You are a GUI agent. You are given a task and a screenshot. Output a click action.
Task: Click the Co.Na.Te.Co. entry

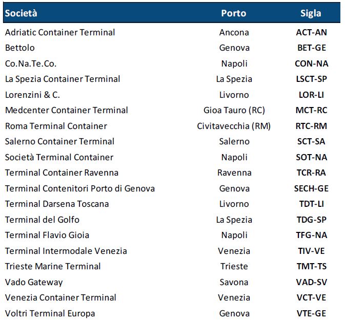tap(31, 63)
